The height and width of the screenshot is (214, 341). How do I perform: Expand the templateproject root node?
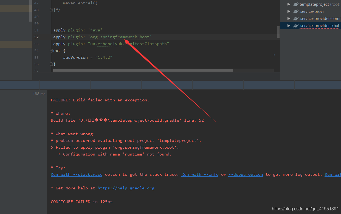pyautogui.click(x=288, y=4)
